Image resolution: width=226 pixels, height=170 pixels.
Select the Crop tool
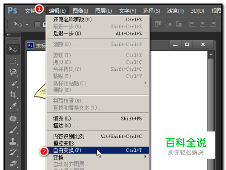coord(13,94)
